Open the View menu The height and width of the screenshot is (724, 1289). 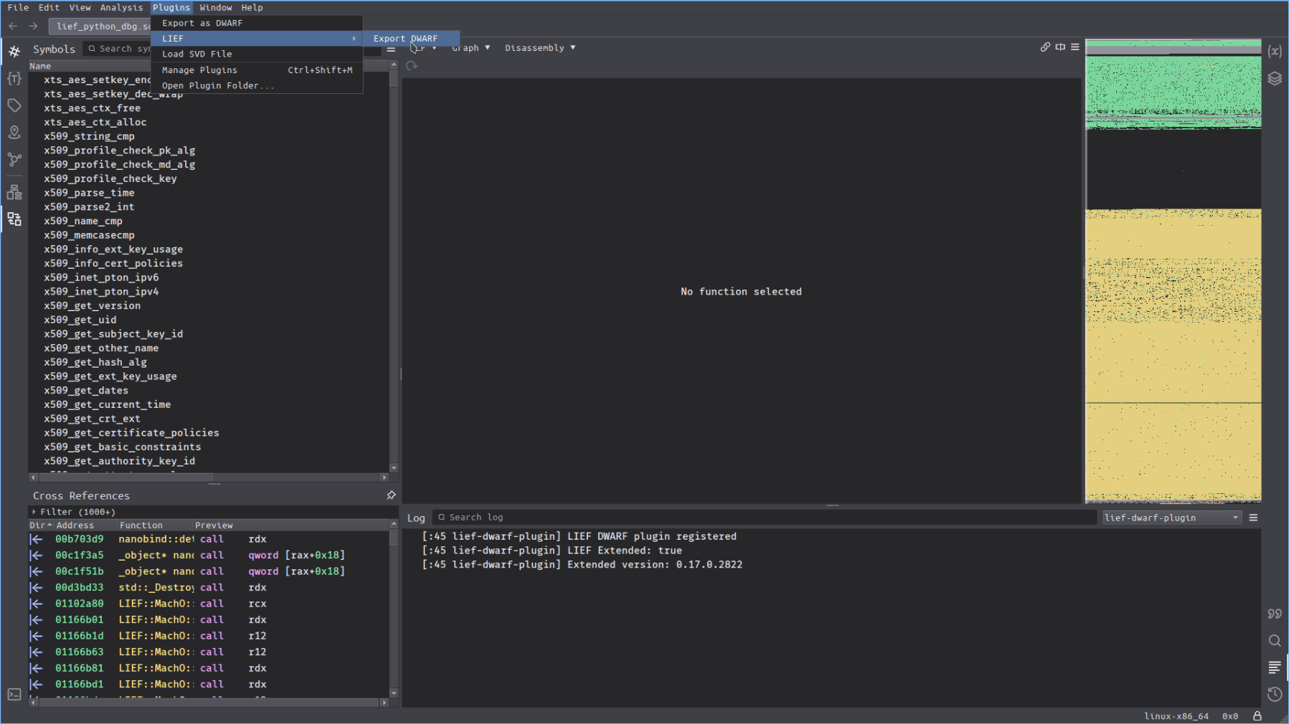click(80, 7)
